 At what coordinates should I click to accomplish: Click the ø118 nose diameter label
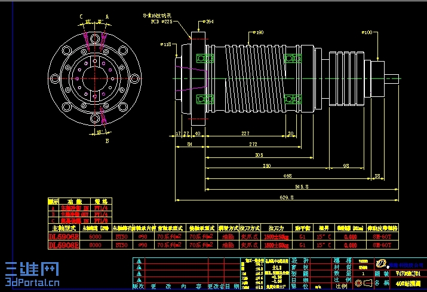tap(165, 44)
